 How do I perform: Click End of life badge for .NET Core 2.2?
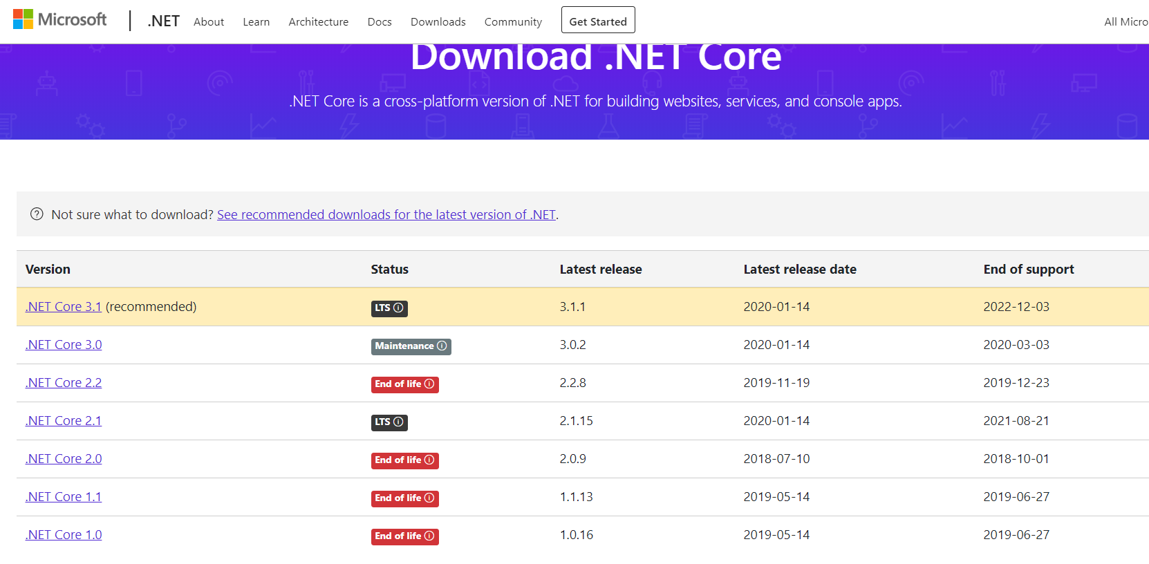click(404, 384)
